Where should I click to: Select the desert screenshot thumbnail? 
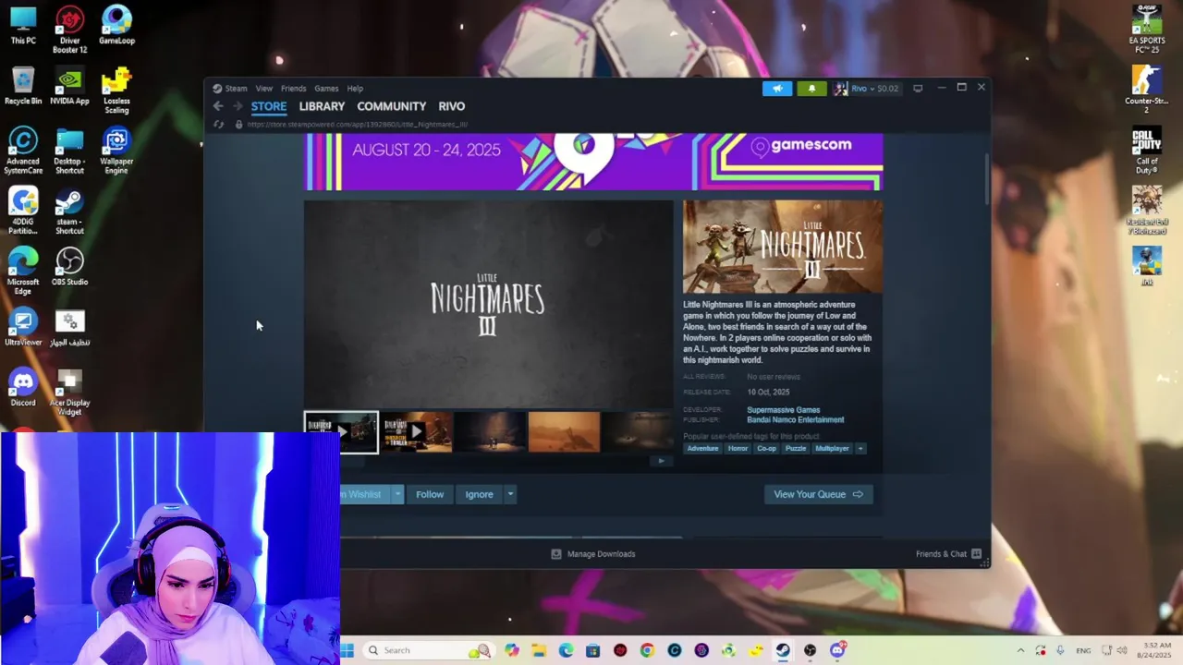(x=564, y=431)
